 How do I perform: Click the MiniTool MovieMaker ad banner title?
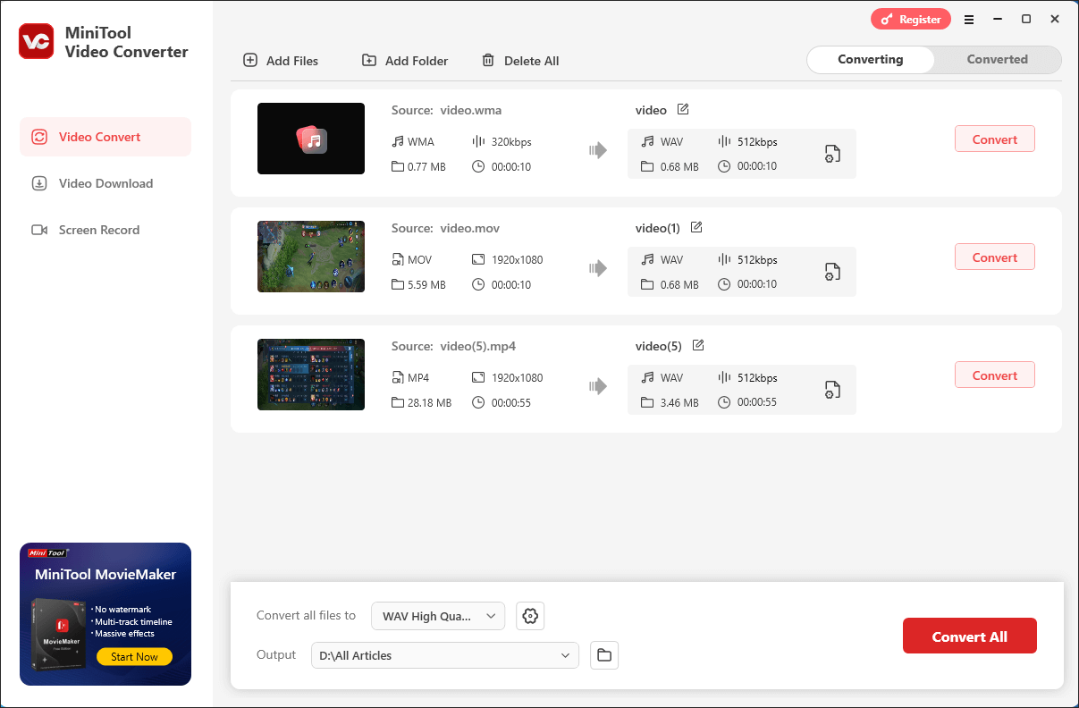click(105, 575)
